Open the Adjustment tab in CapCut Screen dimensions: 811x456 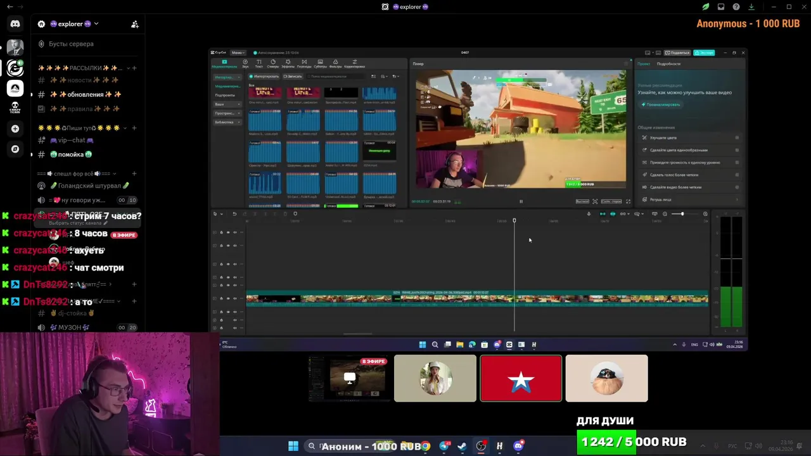tap(354, 64)
